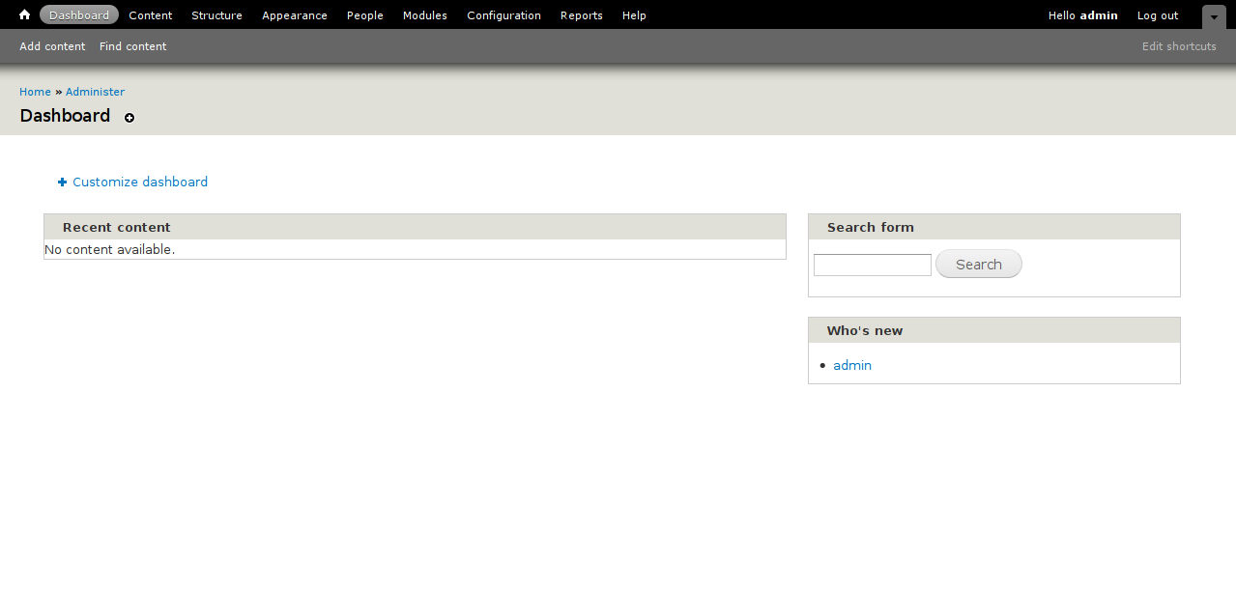Open the admin user profile under Who's new

point(851,365)
